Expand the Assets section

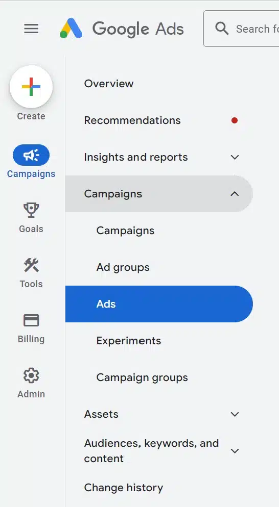click(x=235, y=414)
